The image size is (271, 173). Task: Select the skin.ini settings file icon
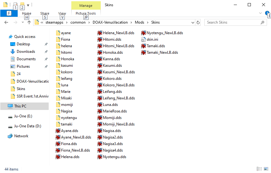(x=143, y=39)
